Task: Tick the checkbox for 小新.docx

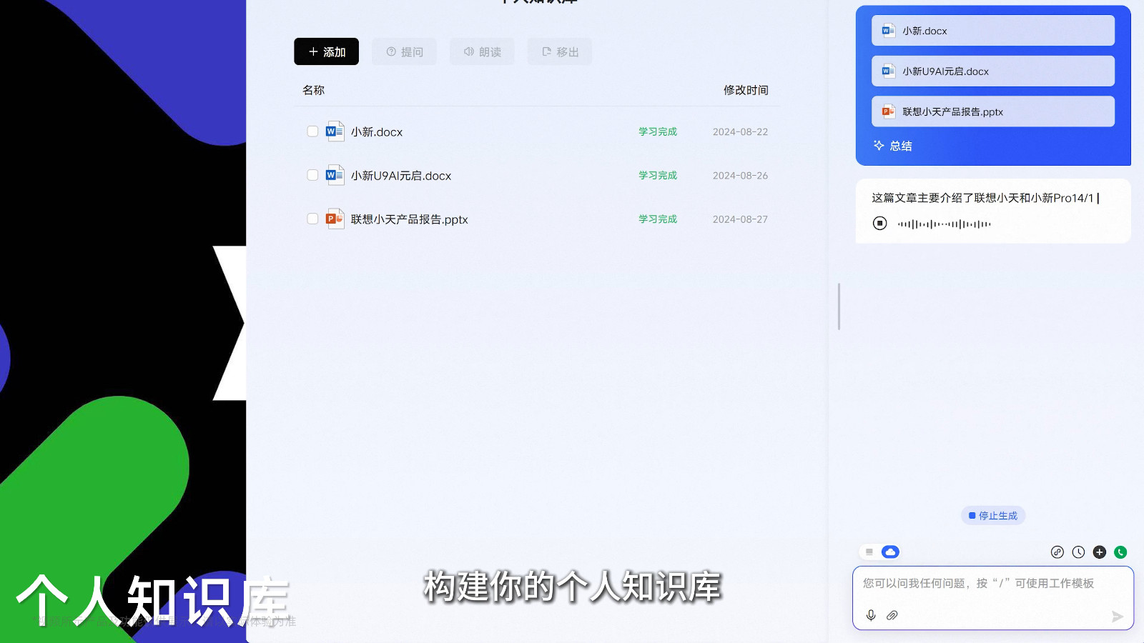Action: point(312,131)
